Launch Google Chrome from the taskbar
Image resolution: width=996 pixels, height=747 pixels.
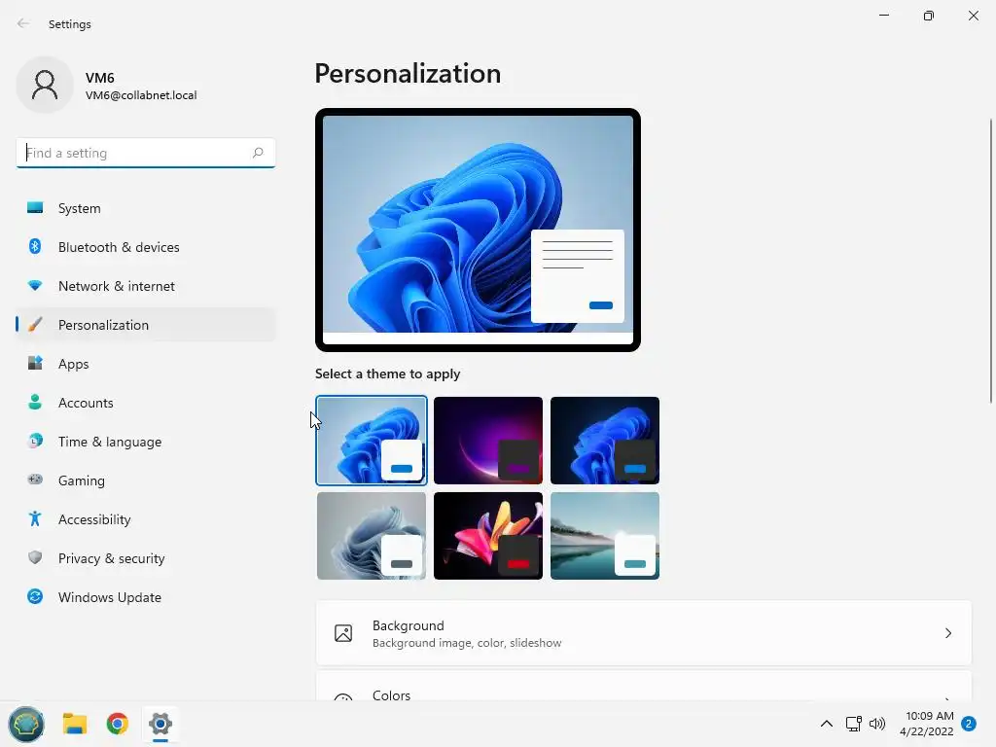pos(118,724)
